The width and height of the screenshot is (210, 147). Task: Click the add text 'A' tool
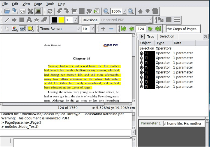[29, 20]
